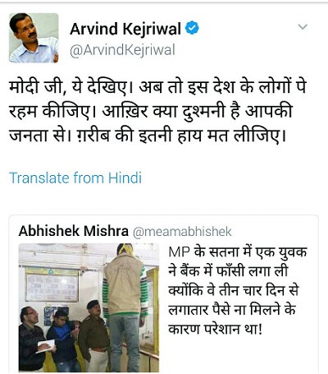Click quoted line starting लगातार पैसे

point(232,310)
